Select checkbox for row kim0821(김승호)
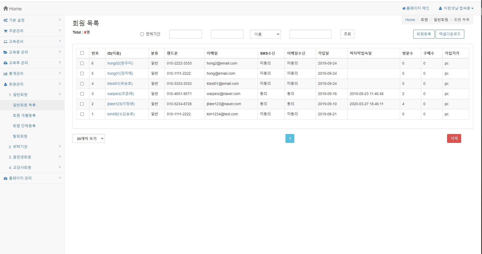Screen dimensions: 482x254 (x=82, y=114)
